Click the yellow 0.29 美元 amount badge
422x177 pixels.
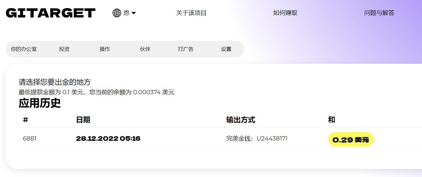(x=351, y=139)
